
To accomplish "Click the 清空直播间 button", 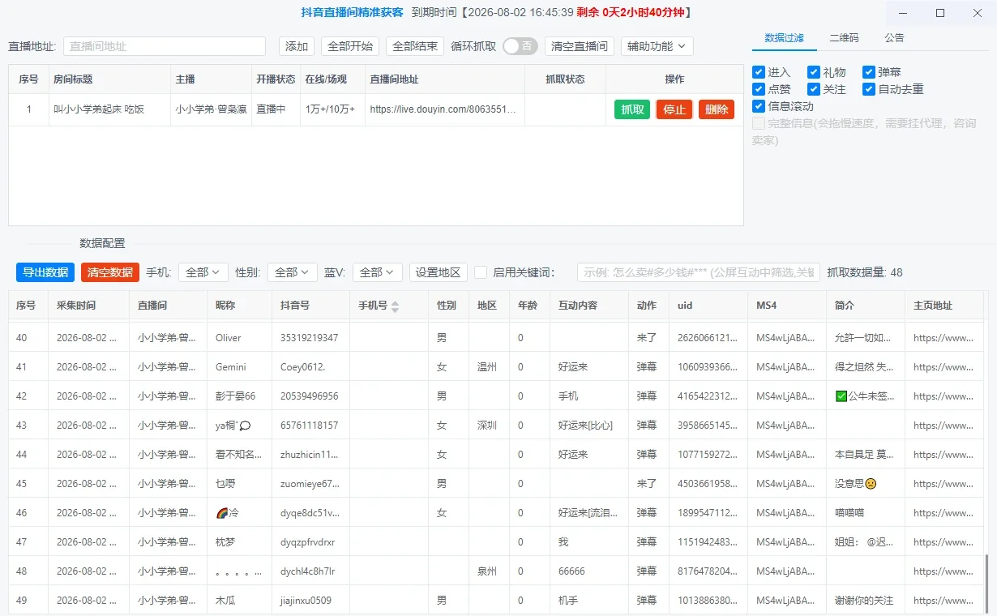I will pos(580,46).
